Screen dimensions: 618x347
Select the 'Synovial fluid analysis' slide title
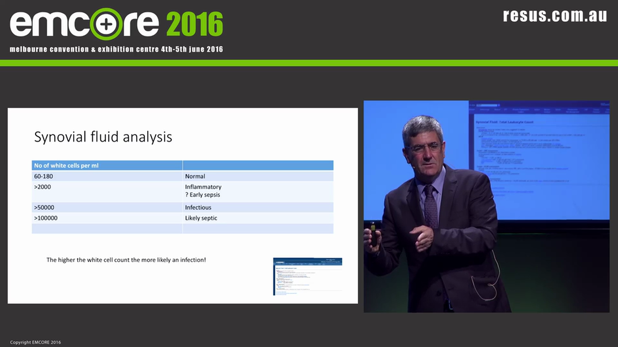[x=103, y=137]
